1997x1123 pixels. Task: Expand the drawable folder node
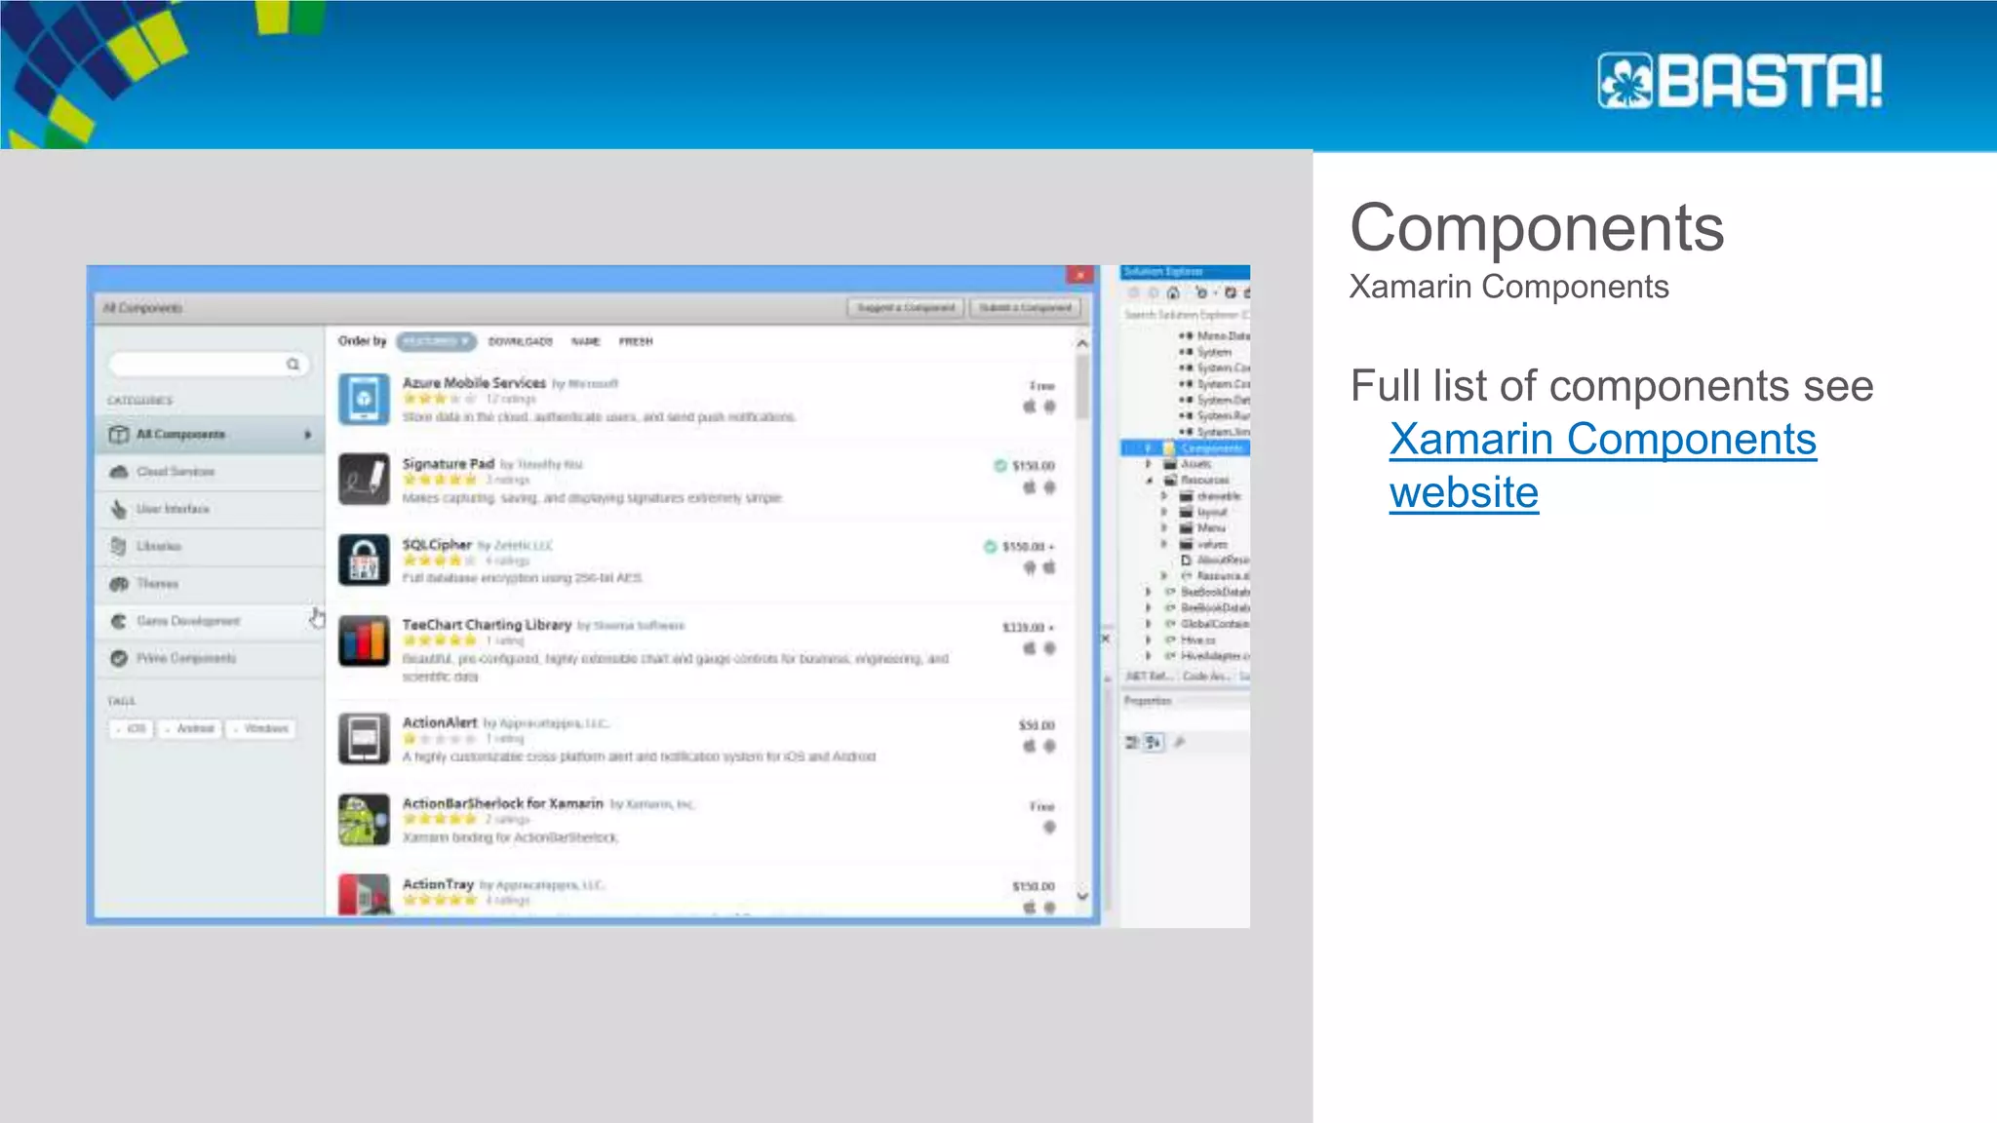(1164, 496)
